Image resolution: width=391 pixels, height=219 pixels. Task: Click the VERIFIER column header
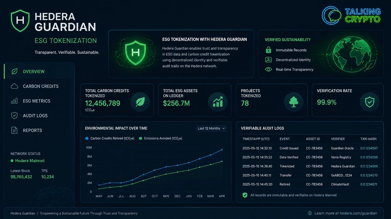(x=338, y=139)
